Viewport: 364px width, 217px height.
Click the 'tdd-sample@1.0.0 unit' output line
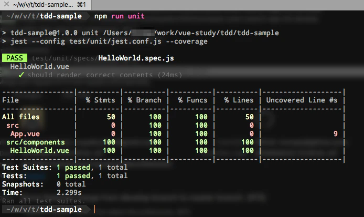click(x=141, y=33)
